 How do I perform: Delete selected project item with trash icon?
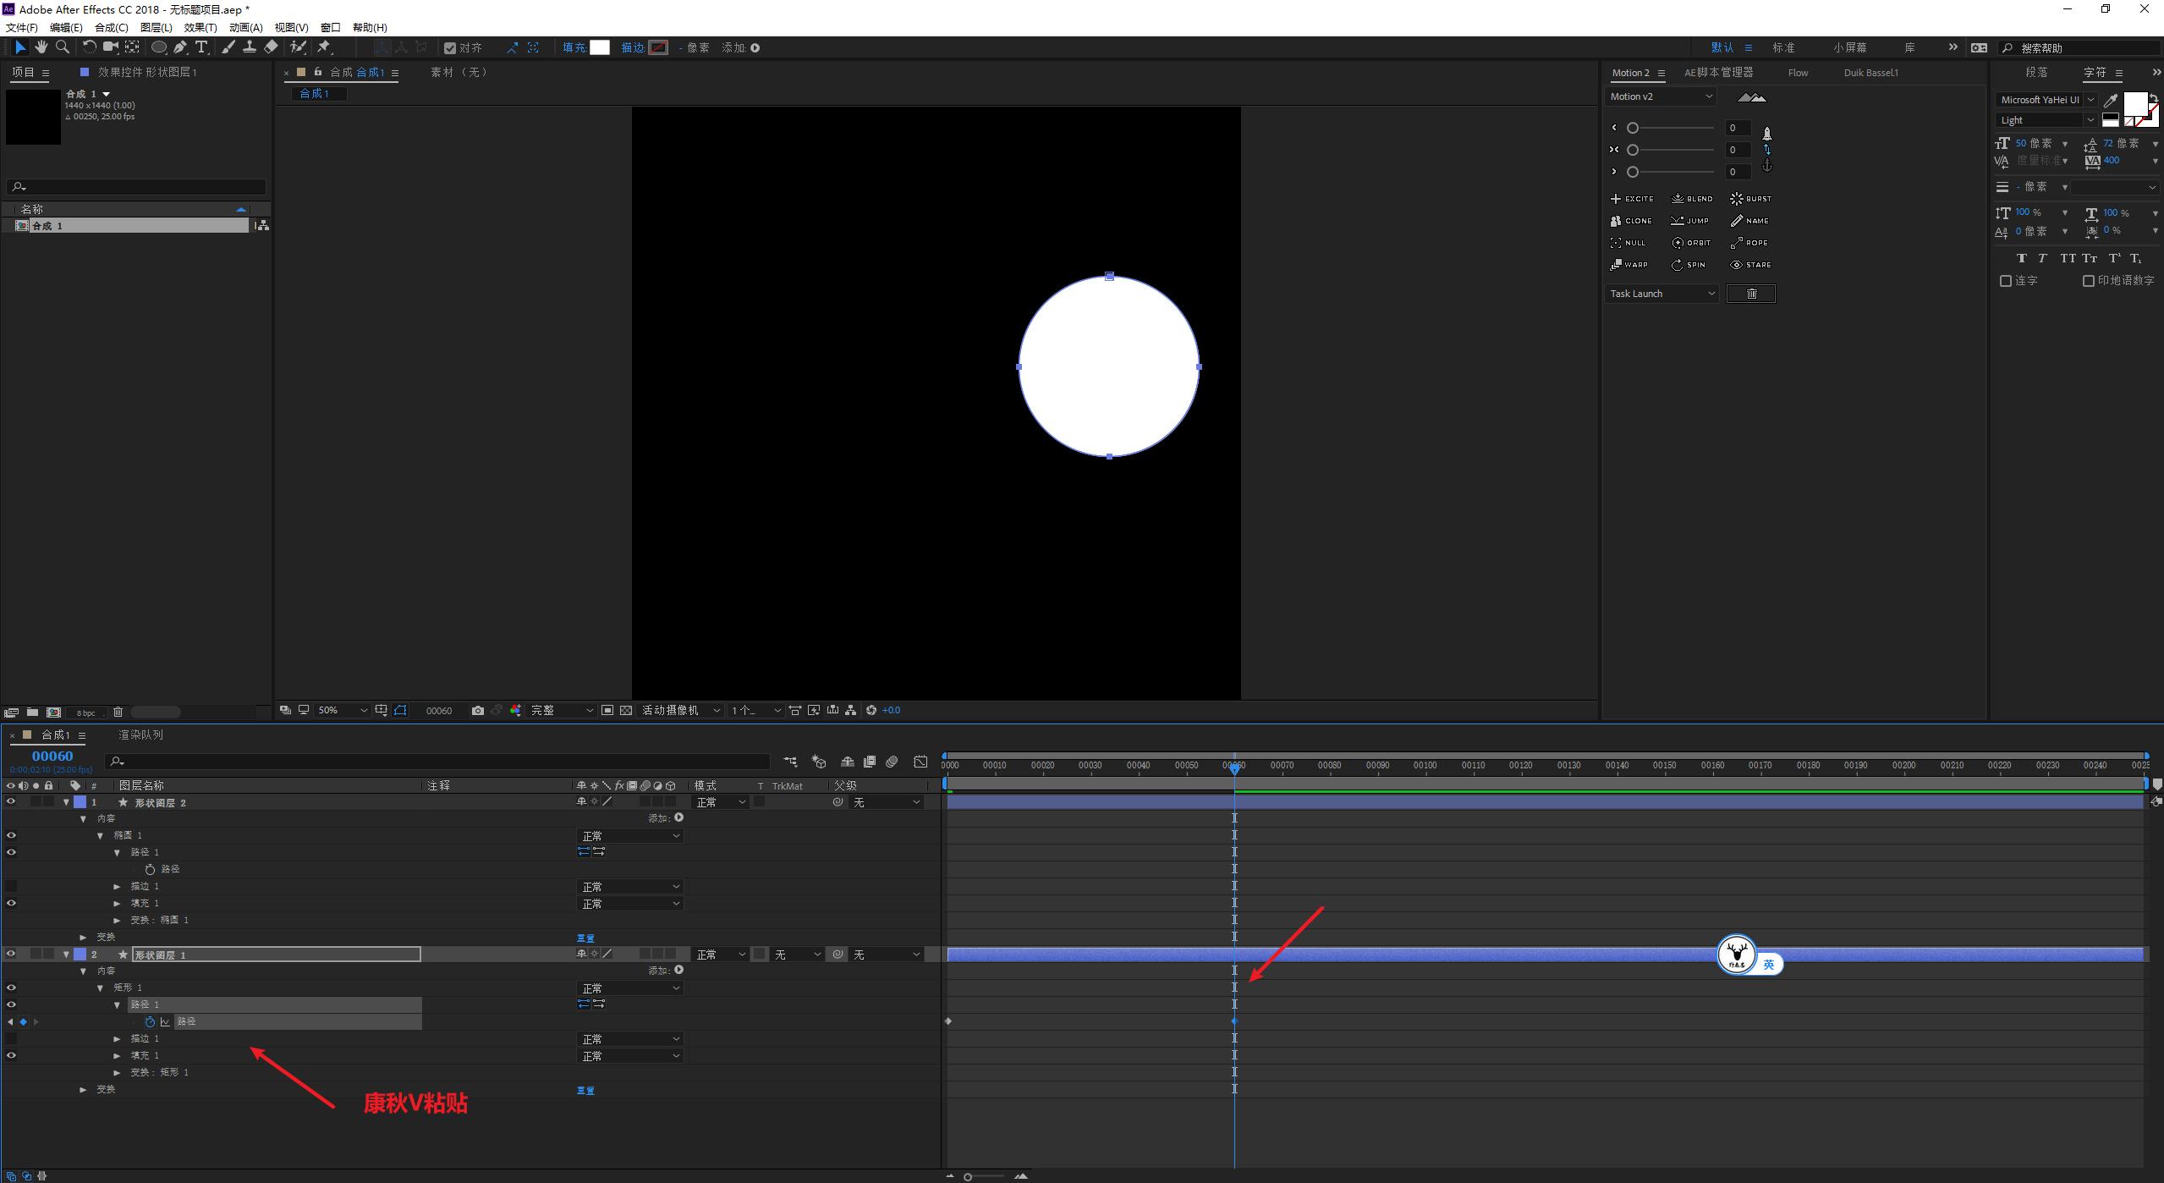(118, 713)
